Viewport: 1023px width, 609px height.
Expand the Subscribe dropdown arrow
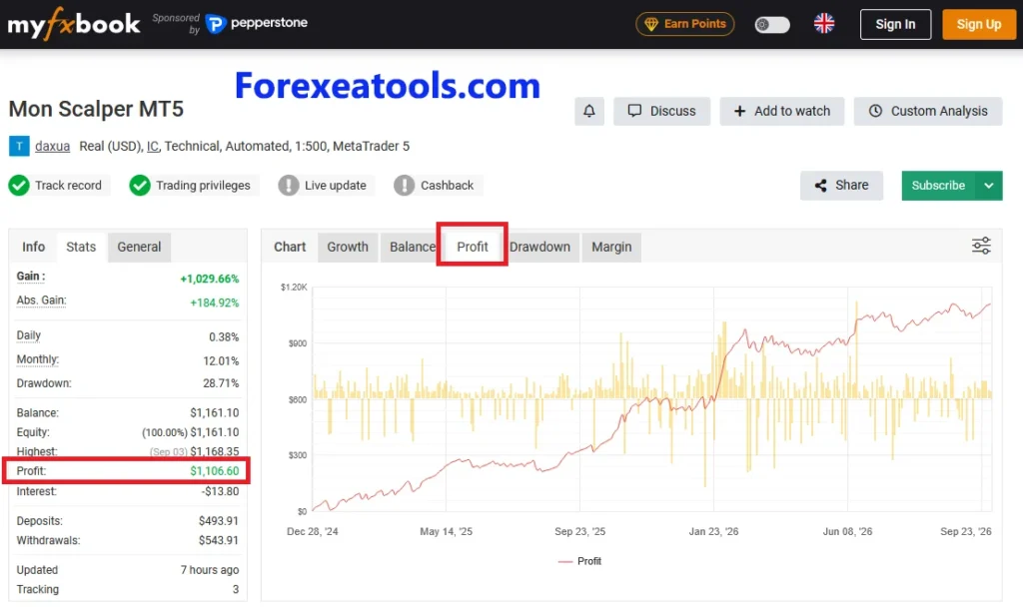click(x=989, y=185)
